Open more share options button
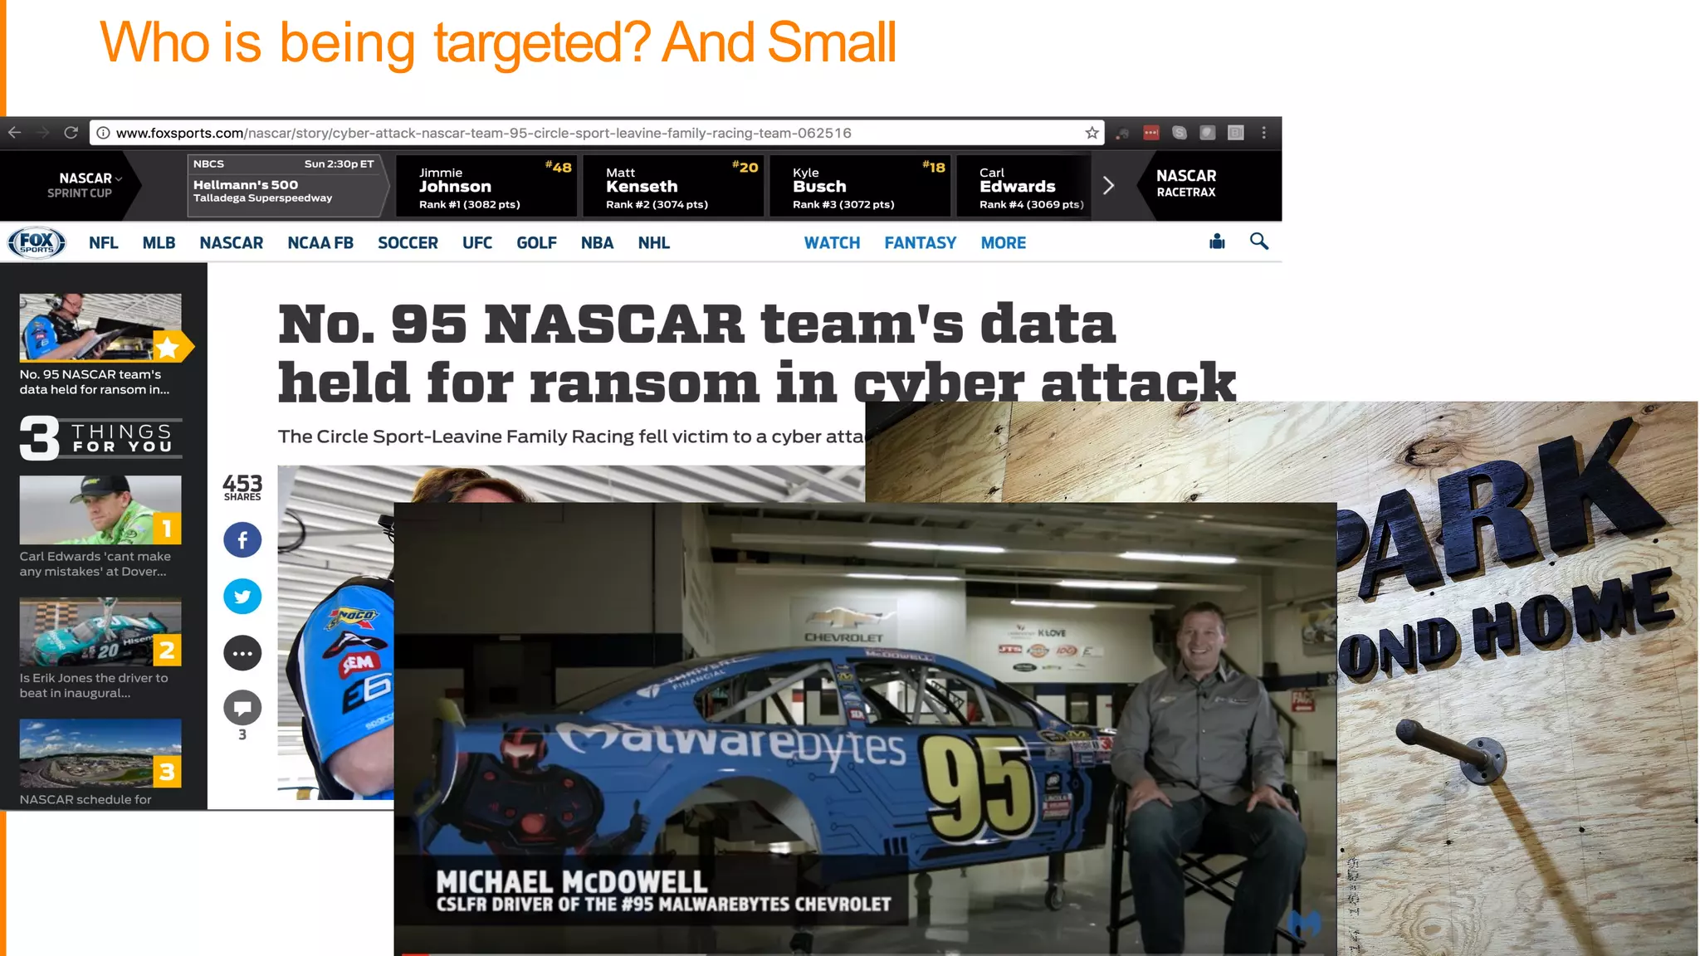This screenshot has width=1700, height=956. 242,653
